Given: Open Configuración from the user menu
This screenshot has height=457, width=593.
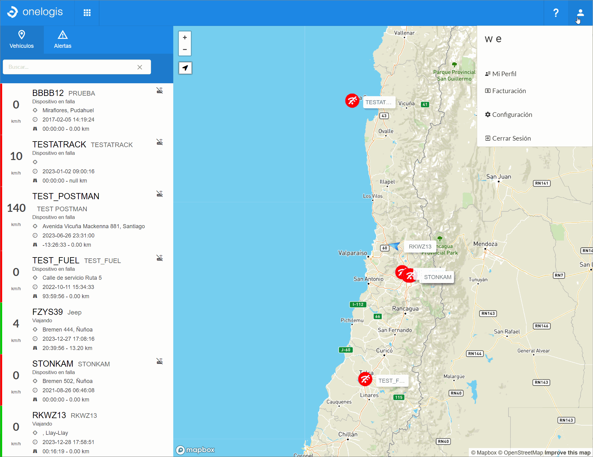Looking at the screenshot, I should click(x=511, y=115).
